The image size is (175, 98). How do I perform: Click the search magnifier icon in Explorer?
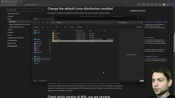tap(142, 22)
